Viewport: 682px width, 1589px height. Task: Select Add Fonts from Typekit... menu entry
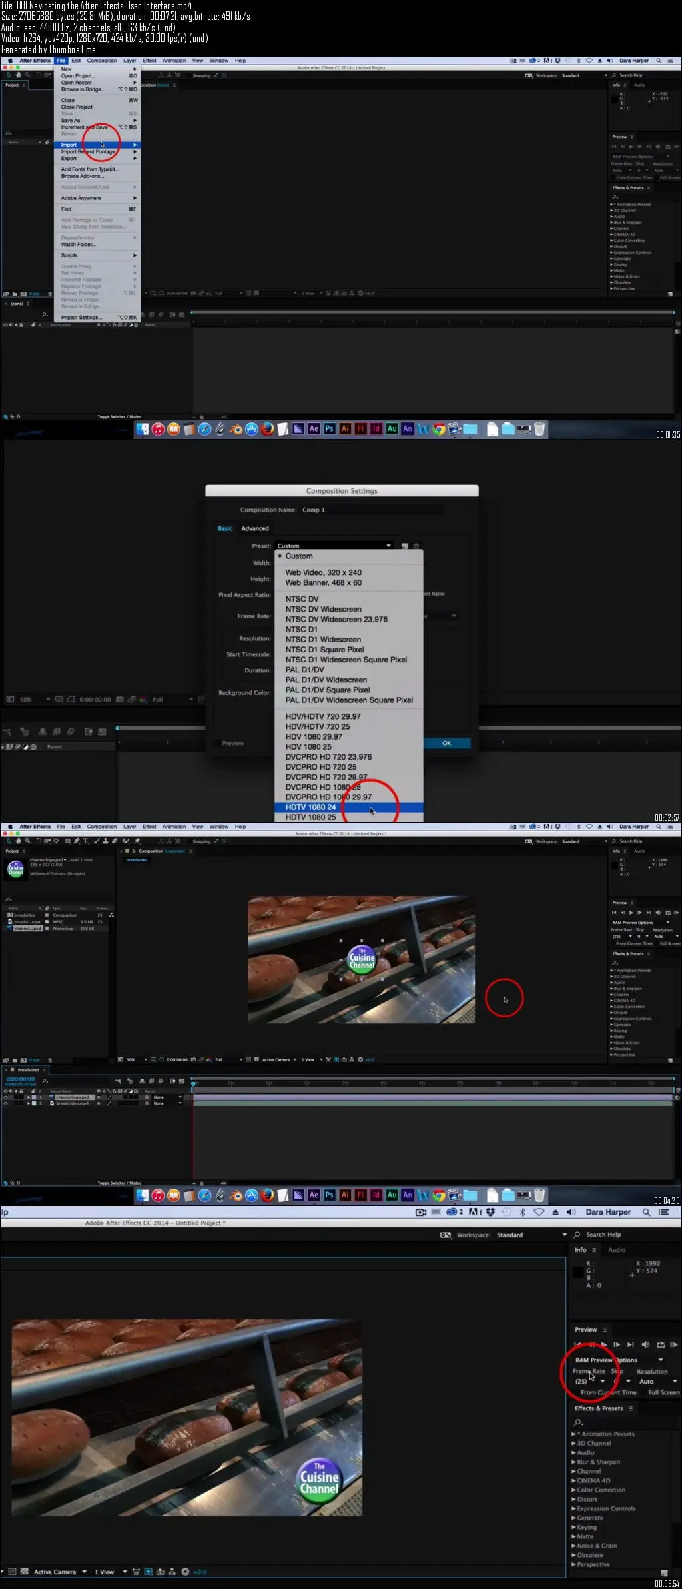point(98,169)
